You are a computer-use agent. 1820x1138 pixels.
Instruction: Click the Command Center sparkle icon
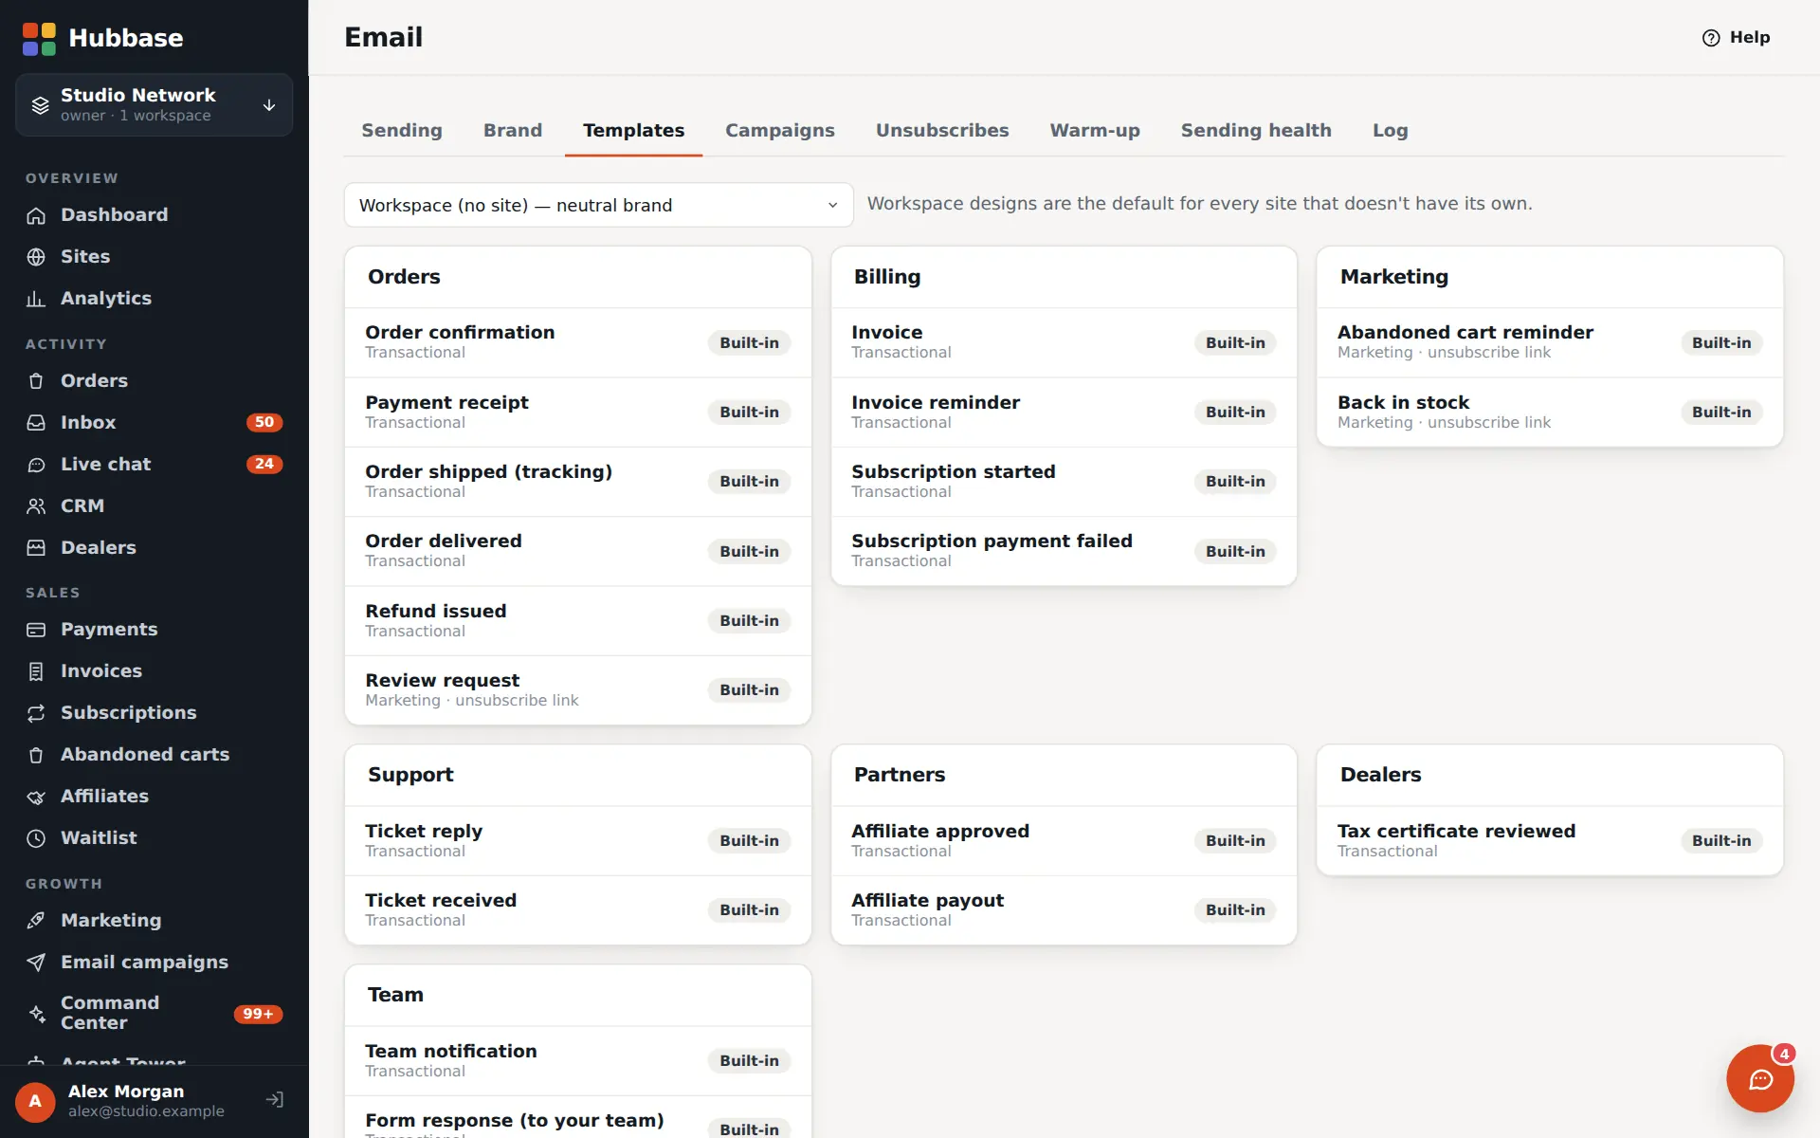point(36,1014)
